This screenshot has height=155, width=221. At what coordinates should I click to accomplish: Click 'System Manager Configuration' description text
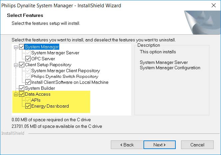tap(170, 68)
